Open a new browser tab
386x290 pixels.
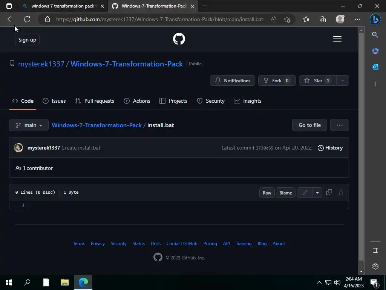click(205, 6)
